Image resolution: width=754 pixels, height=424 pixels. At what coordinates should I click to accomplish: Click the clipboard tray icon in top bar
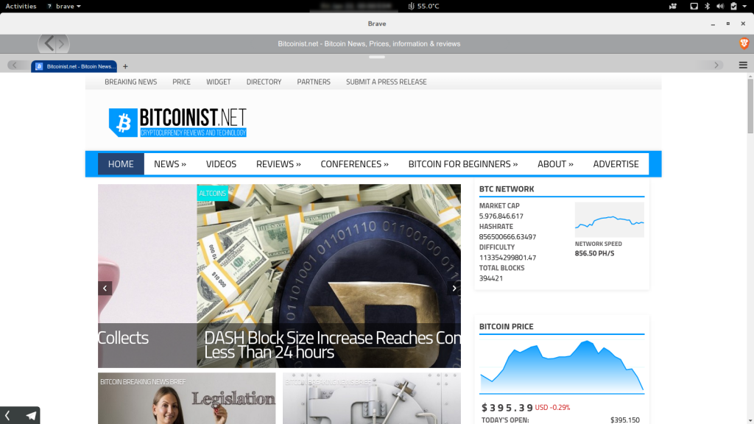(x=733, y=6)
